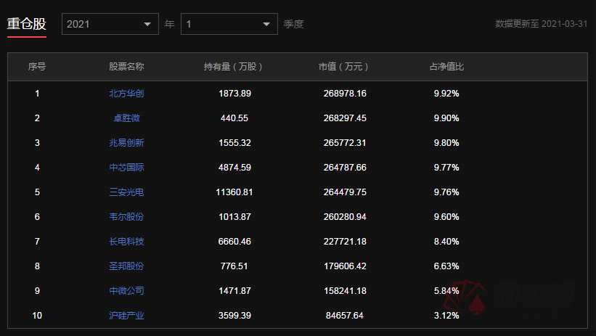
Task: Open the 中微公司 stock link
Action: tap(126, 291)
